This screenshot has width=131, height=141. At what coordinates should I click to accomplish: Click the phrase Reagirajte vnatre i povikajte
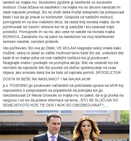tap(25, 63)
